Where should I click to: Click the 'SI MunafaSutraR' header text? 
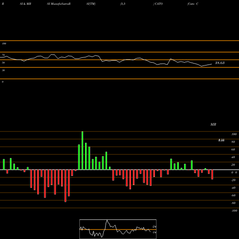(x=59, y=4)
